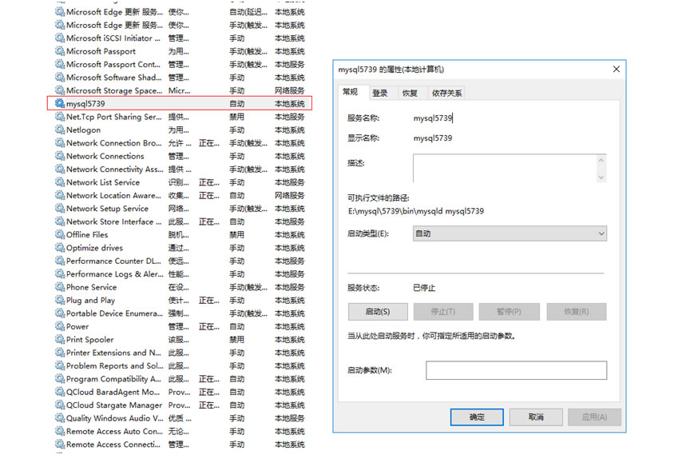Close the mysql5739 properties dialog
Screen dimensions: 694x455
coord(616,70)
